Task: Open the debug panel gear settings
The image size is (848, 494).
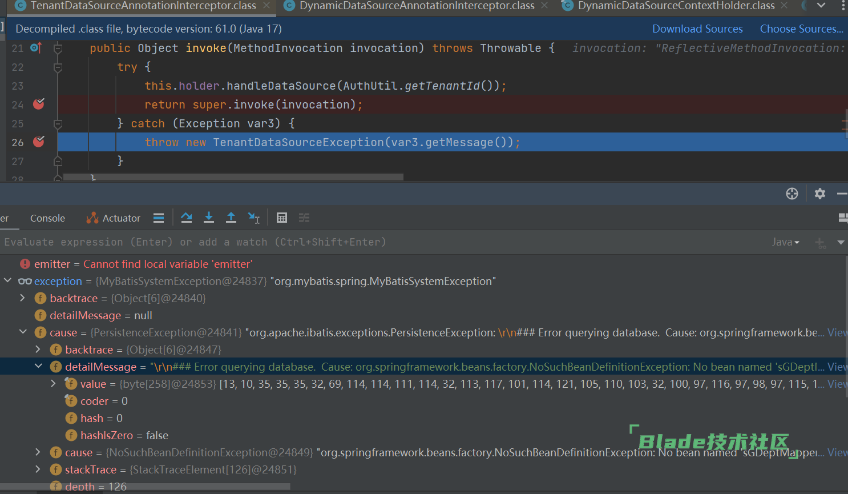Action: 820,194
